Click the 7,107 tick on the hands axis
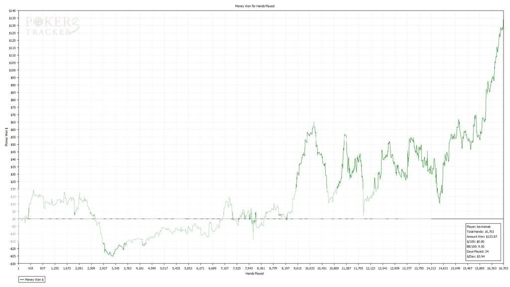Image resolution: width=510 pixels, height=287 pixels. click(225, 268)
